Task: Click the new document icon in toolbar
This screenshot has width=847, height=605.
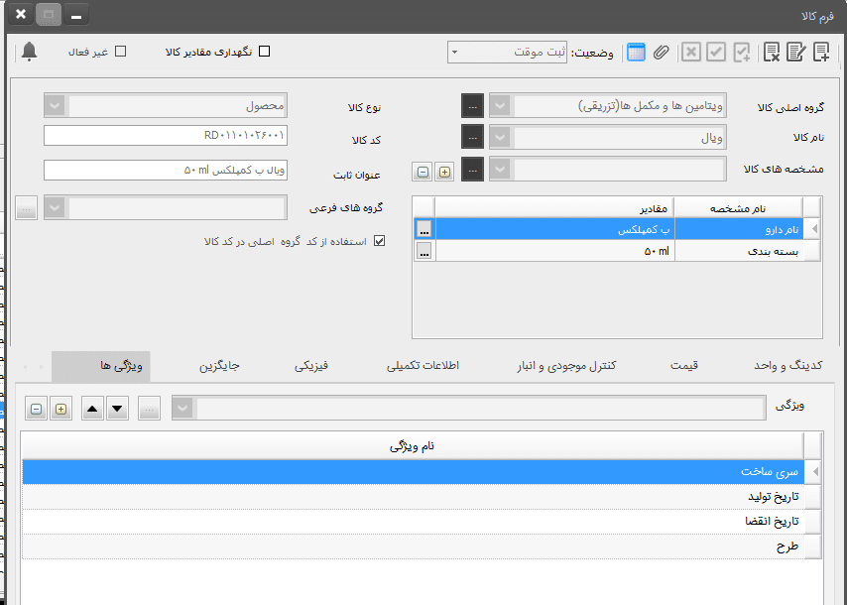Action: pyautogui.click(x=821, y=53)
